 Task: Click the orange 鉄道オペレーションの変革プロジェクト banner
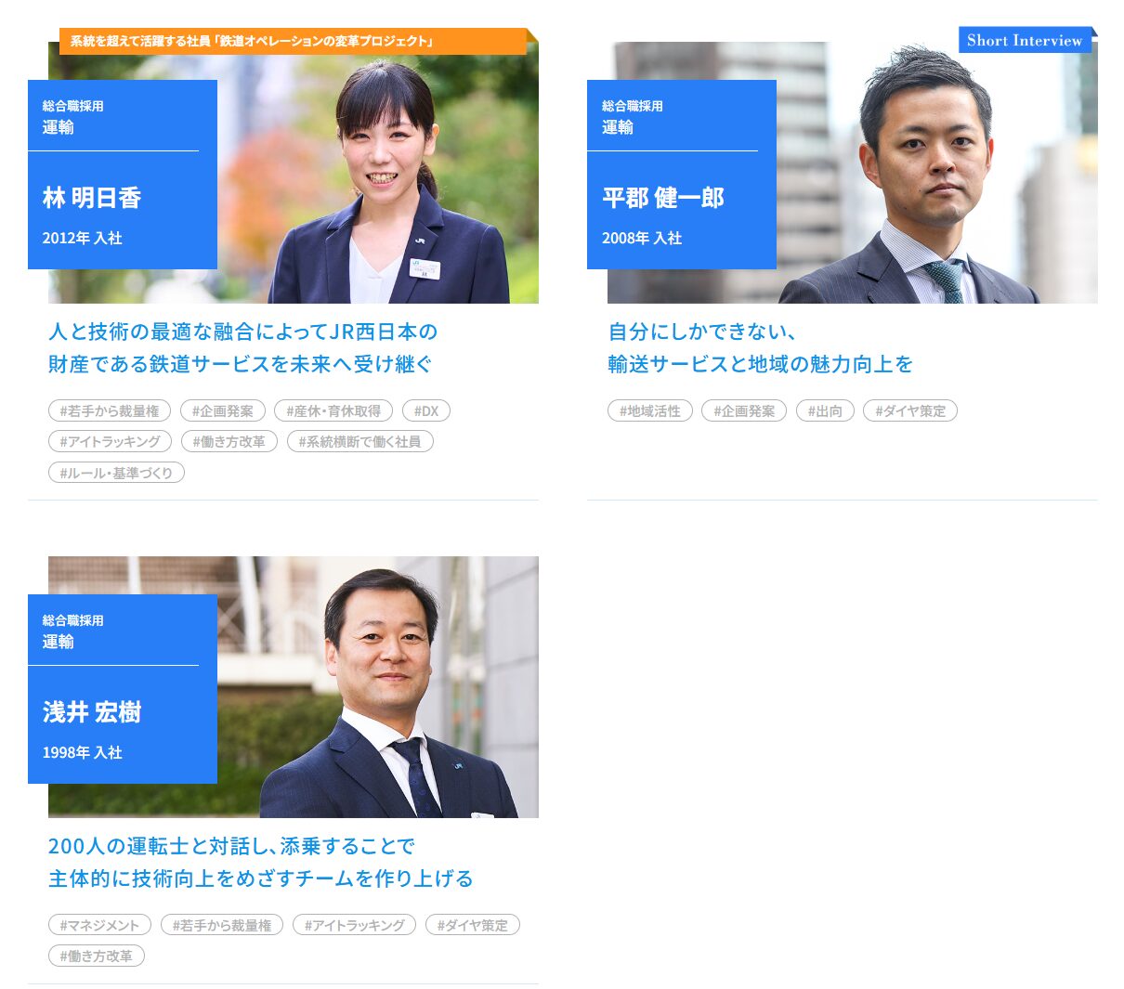[x=294, y=41]
